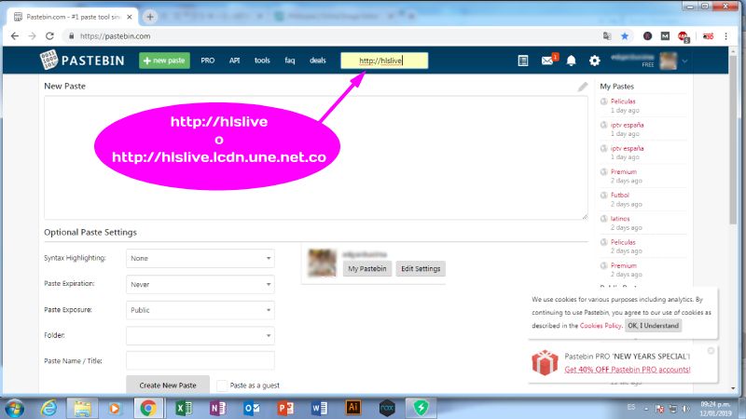Open the Paste Expiration dropdown
746x419 pixels.
coord(200,284)
